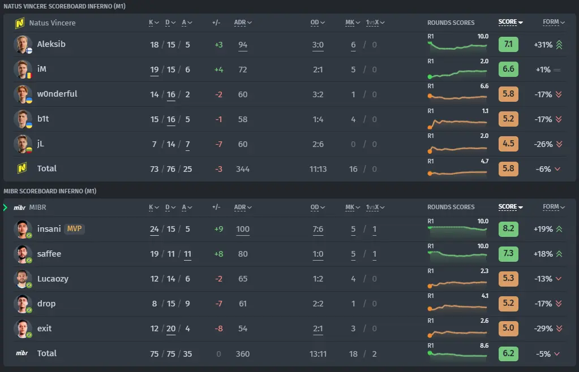Viewport: 579px width, 372px height.
Task: Open jL's player avatar
Action: [23, 144]
